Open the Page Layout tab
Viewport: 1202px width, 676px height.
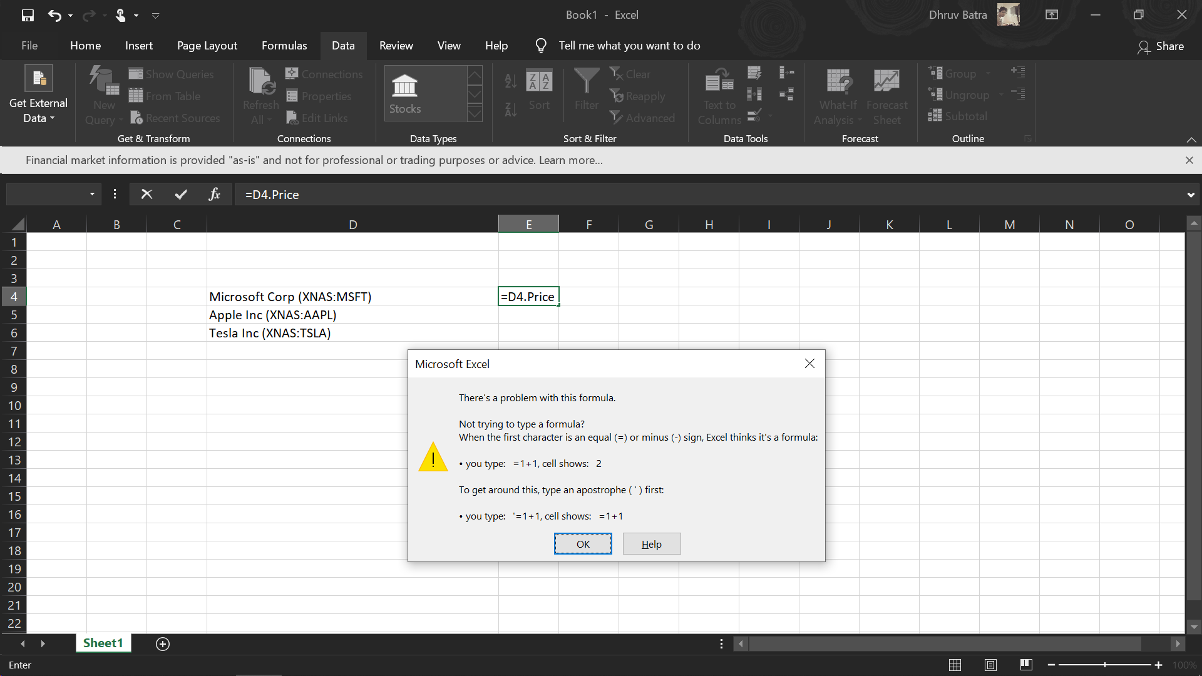[207, 46]
